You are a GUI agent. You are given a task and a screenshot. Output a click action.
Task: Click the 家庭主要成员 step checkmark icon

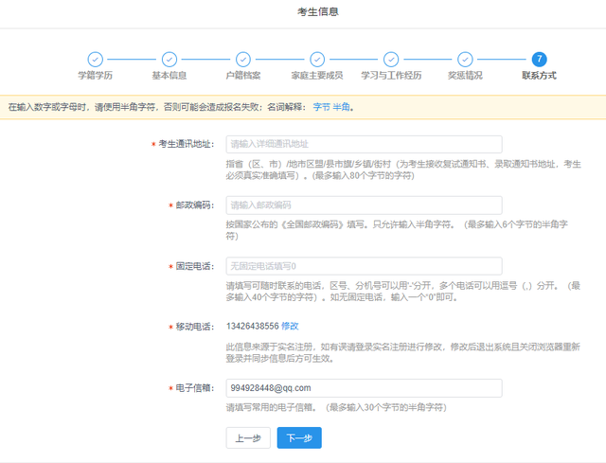point(317,60)
